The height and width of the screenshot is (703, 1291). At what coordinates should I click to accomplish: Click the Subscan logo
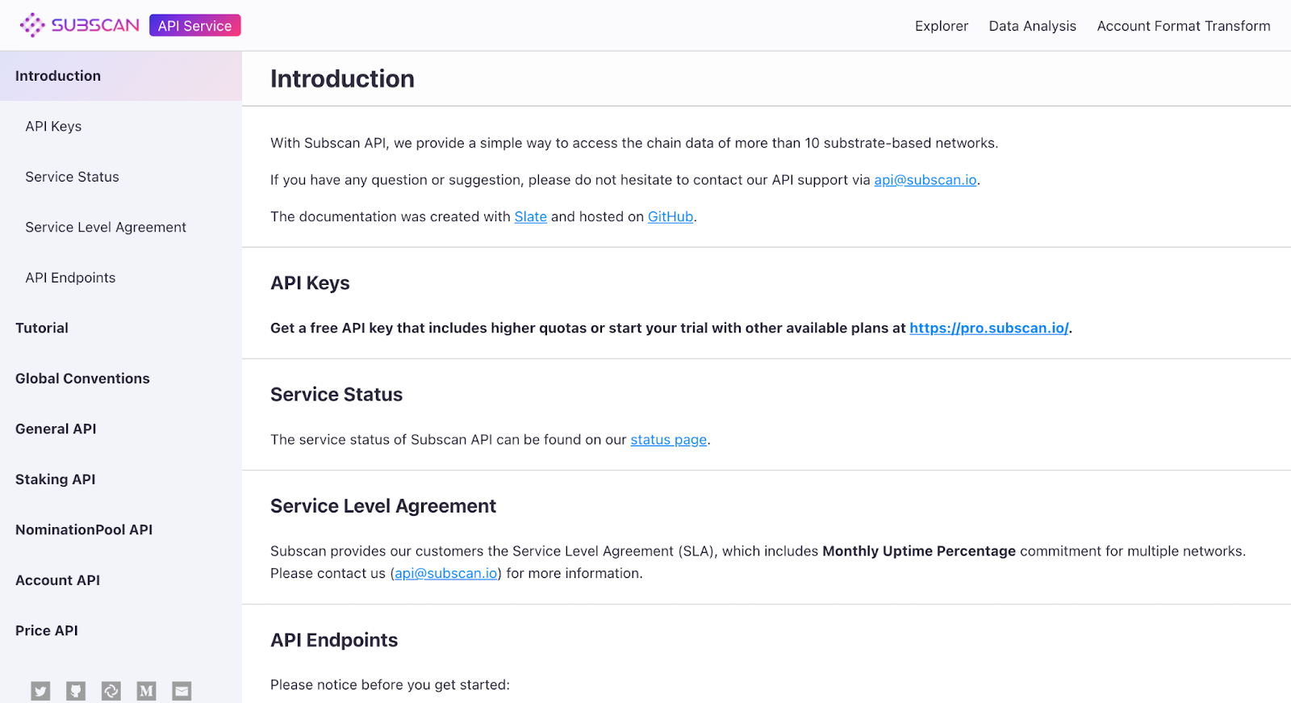coord(79,25)
